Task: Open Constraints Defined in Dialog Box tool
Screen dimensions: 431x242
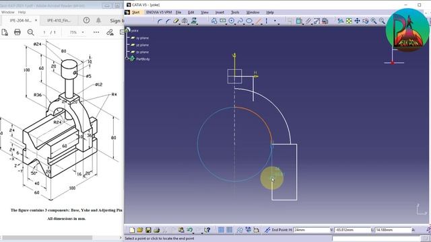Action: (290, 21)
